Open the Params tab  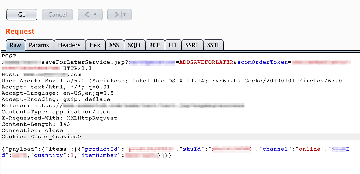[39, 45]
